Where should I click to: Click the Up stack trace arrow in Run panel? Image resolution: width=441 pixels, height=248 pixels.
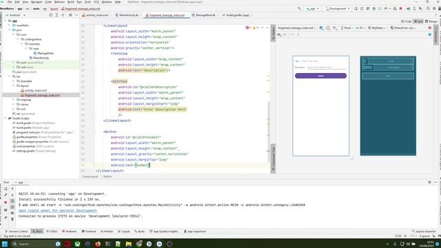tap(12, 189)
